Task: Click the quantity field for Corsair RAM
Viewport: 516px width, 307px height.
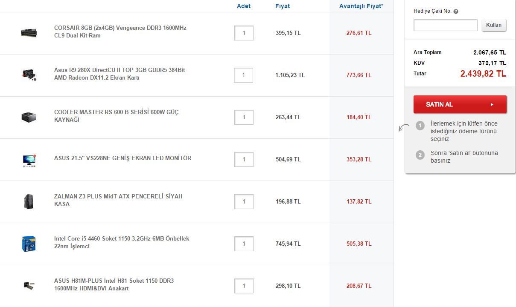Action: click(244, 33)
